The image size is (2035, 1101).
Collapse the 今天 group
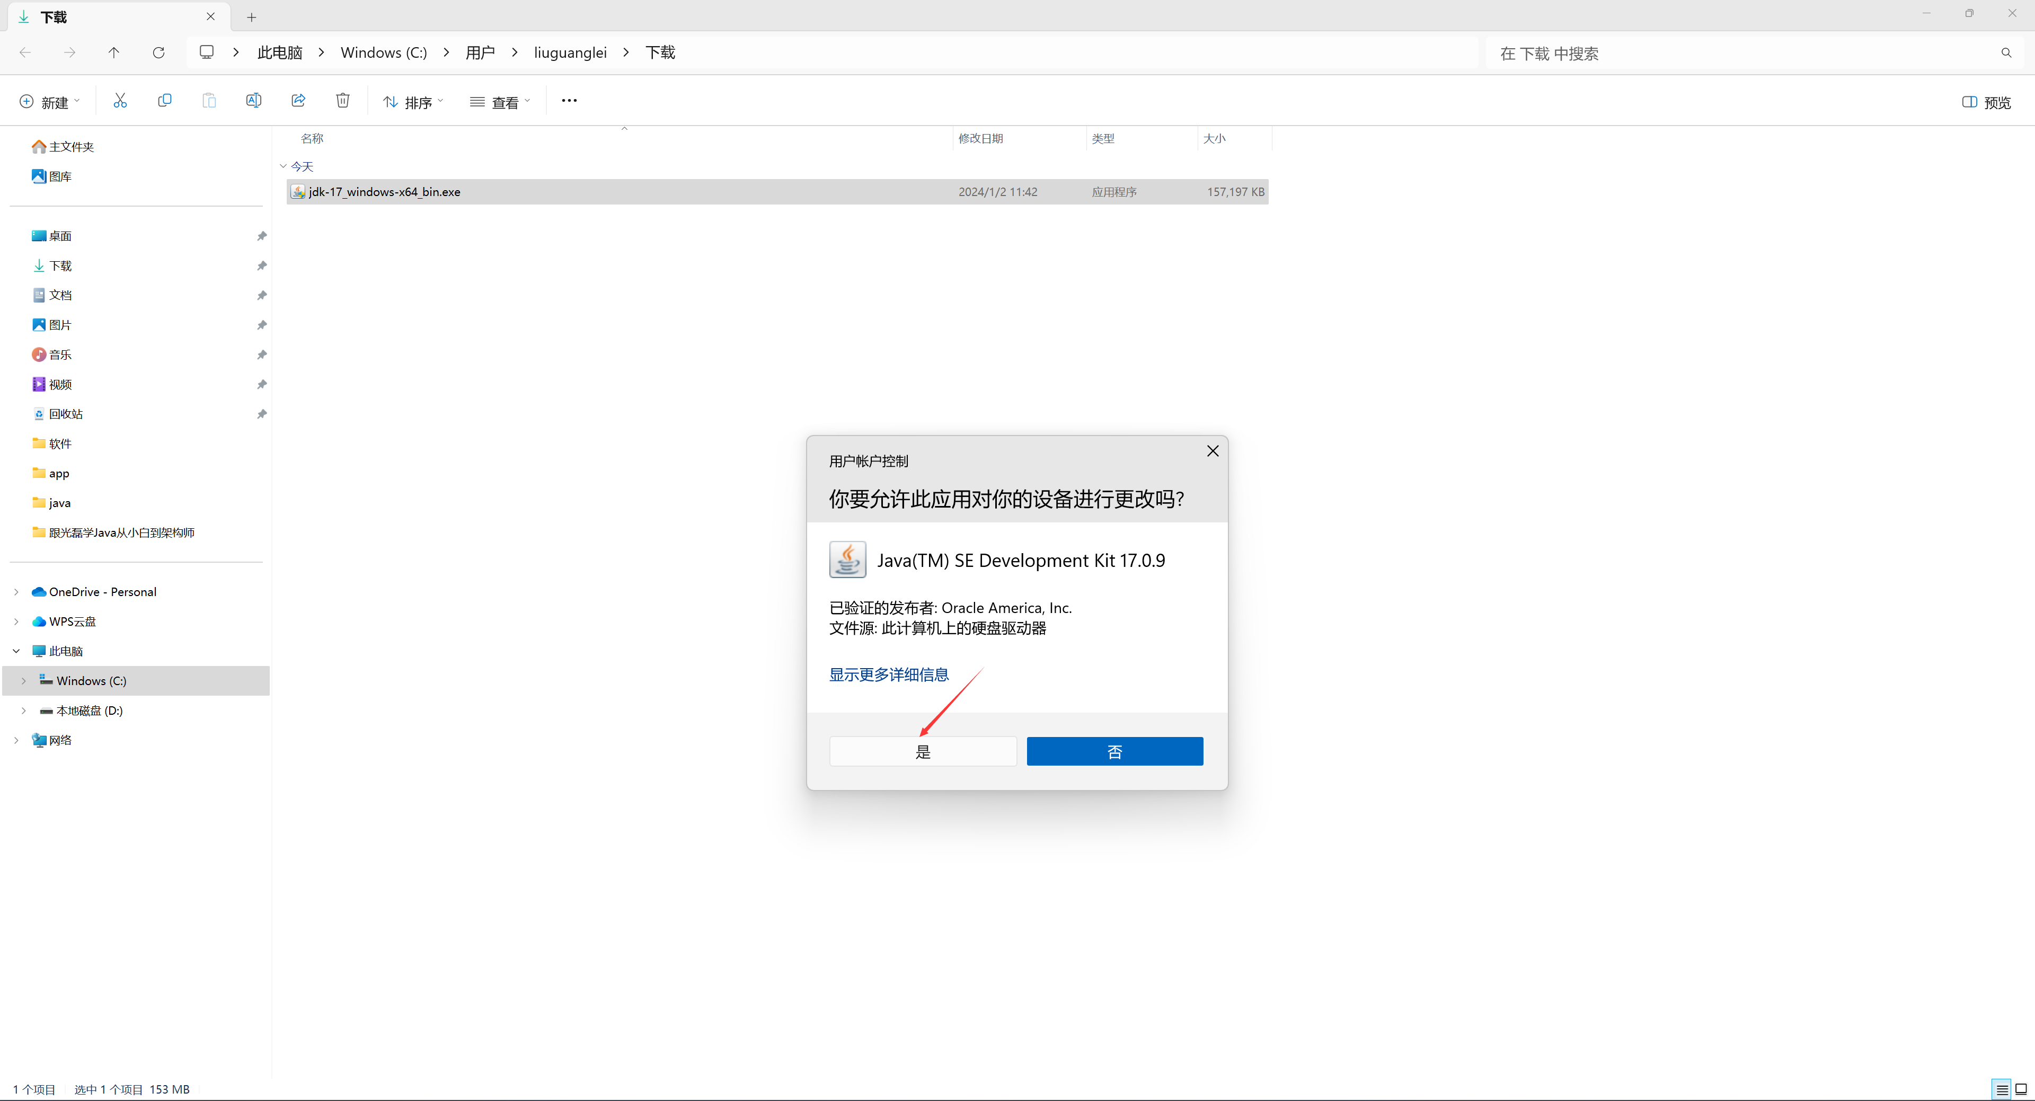(x=283, y=166)
